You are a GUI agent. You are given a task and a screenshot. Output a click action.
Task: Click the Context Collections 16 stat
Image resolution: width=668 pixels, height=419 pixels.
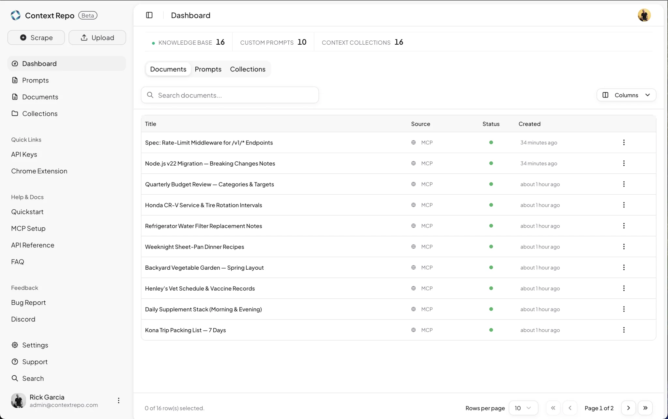click(362, 42)
